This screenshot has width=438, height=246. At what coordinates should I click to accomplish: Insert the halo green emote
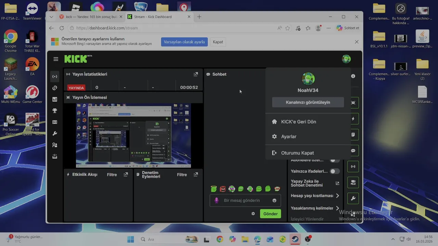pyautogui.click(x=214, y=189)
